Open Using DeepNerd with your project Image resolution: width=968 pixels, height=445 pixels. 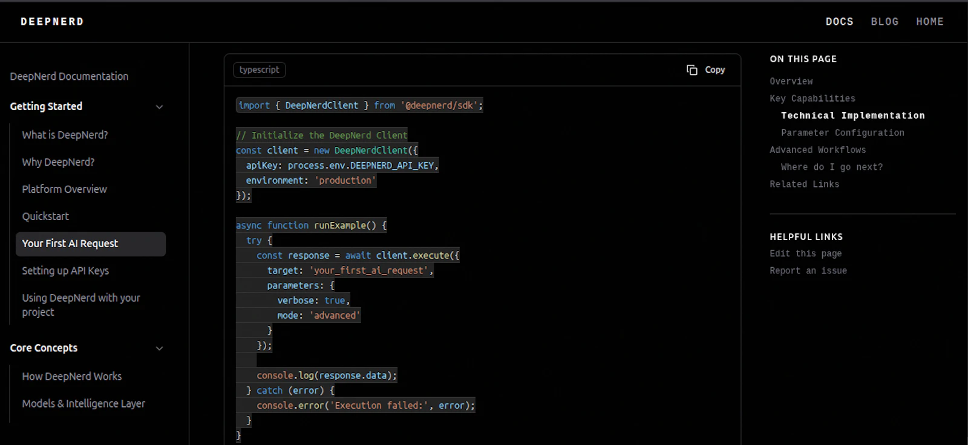point(81,305)
